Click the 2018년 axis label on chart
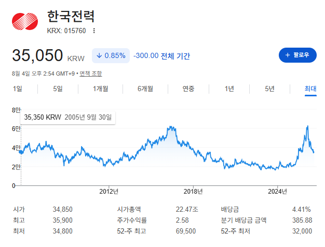This screenshot has height=247, width=325. click(193, 192)
